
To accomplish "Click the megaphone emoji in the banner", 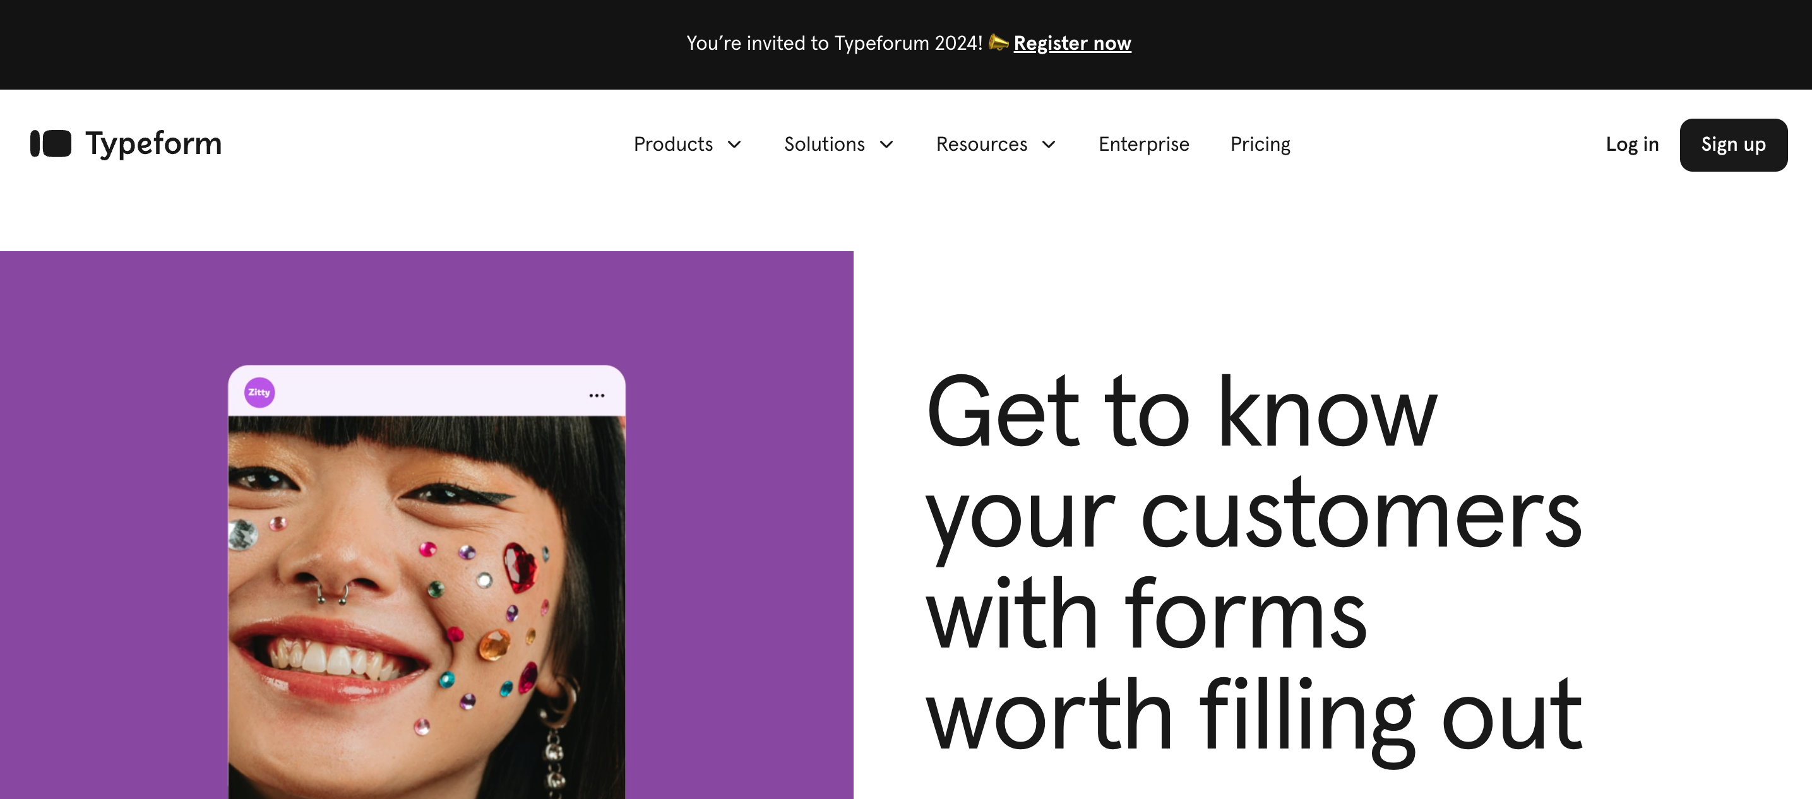I will pyautogui.click(x=998, y=43).
